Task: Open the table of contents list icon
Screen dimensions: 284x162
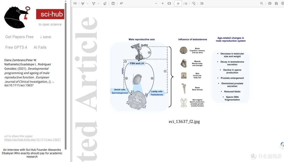Action: [75, 3]
